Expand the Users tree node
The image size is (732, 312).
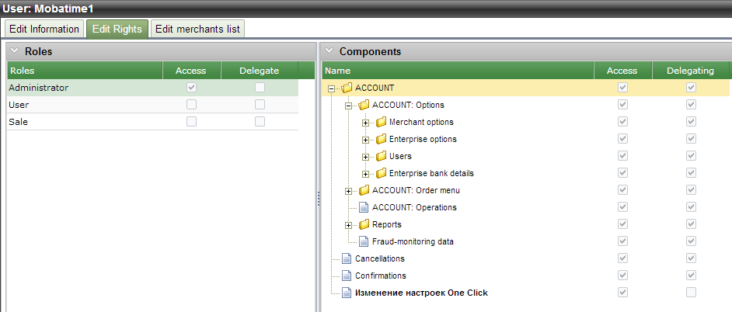pyautogui.click(x=366, y=157)
